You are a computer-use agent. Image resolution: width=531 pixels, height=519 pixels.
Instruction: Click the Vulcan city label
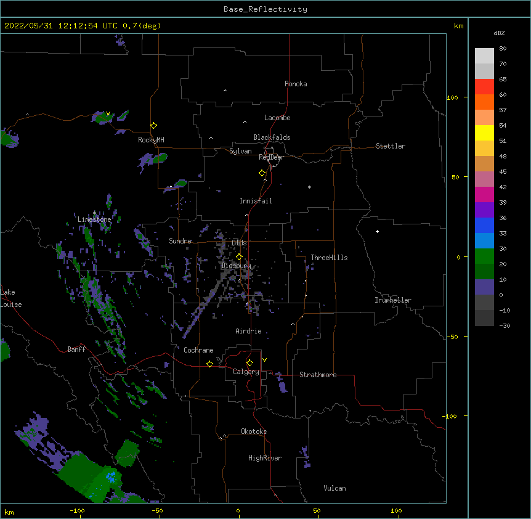click(x=334, y=488)
